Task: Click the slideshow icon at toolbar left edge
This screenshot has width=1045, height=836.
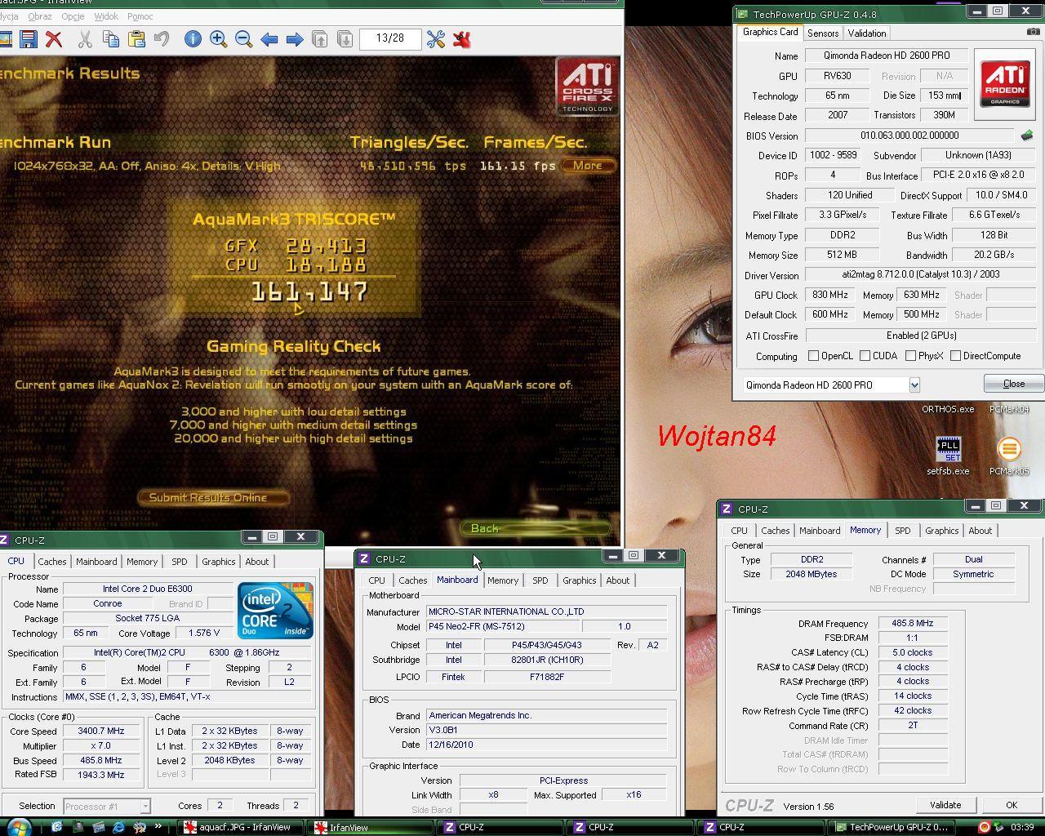Action: (5, 39)
